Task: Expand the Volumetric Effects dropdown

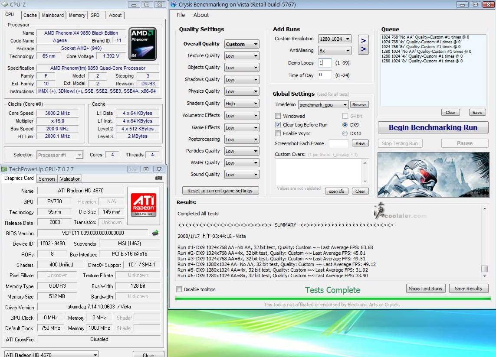Action: pyautogui.click(x=242, y=116)
